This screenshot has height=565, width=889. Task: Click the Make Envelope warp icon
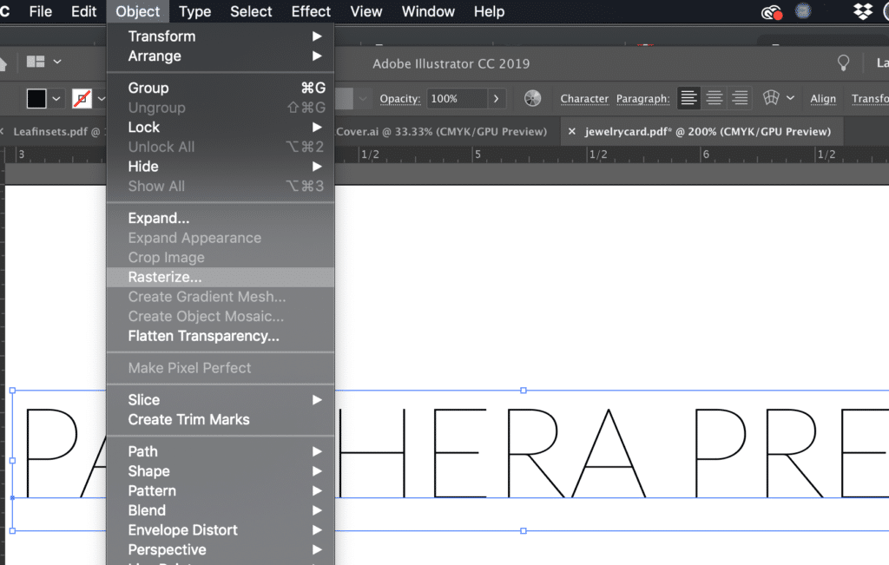click(x=771, y=98)
